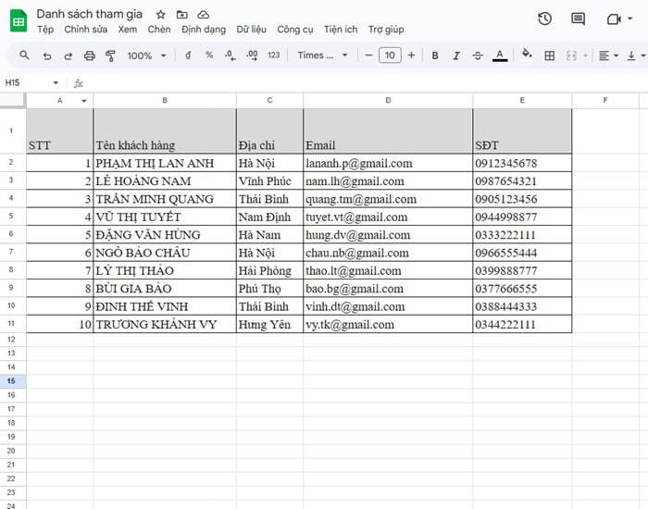Check the cloud save status icon
648x509 pixels.
(x=203, y=15)
